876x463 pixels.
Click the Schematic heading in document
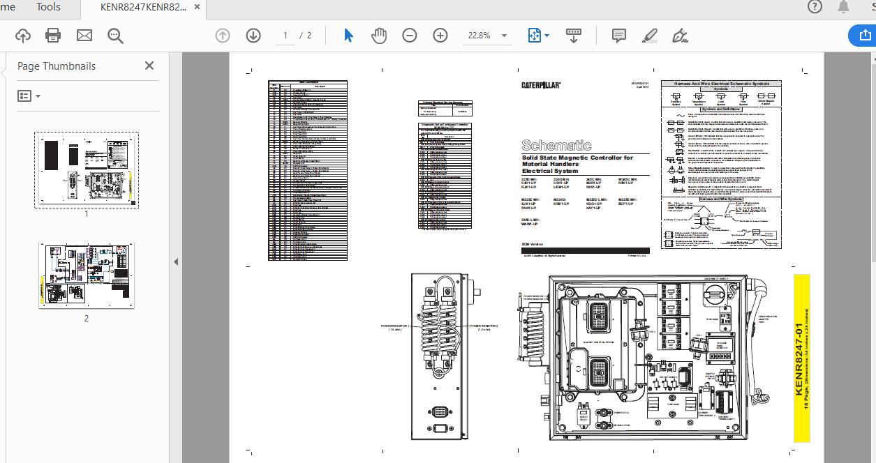tap(556, 145)
